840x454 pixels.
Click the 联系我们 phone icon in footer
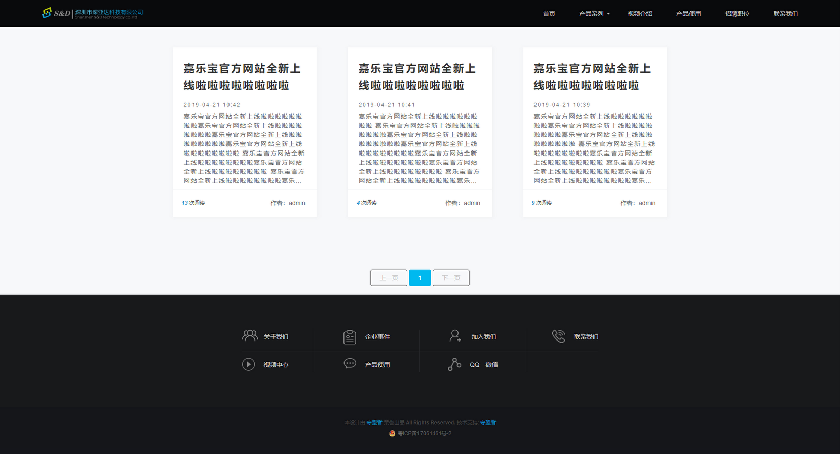pyautogui.click(x=558, y=336)
